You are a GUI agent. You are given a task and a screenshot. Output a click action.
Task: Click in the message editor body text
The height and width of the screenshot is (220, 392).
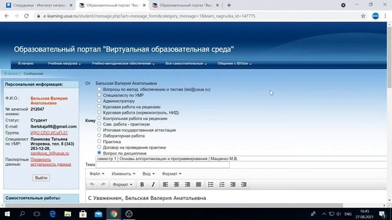(147, 198)
